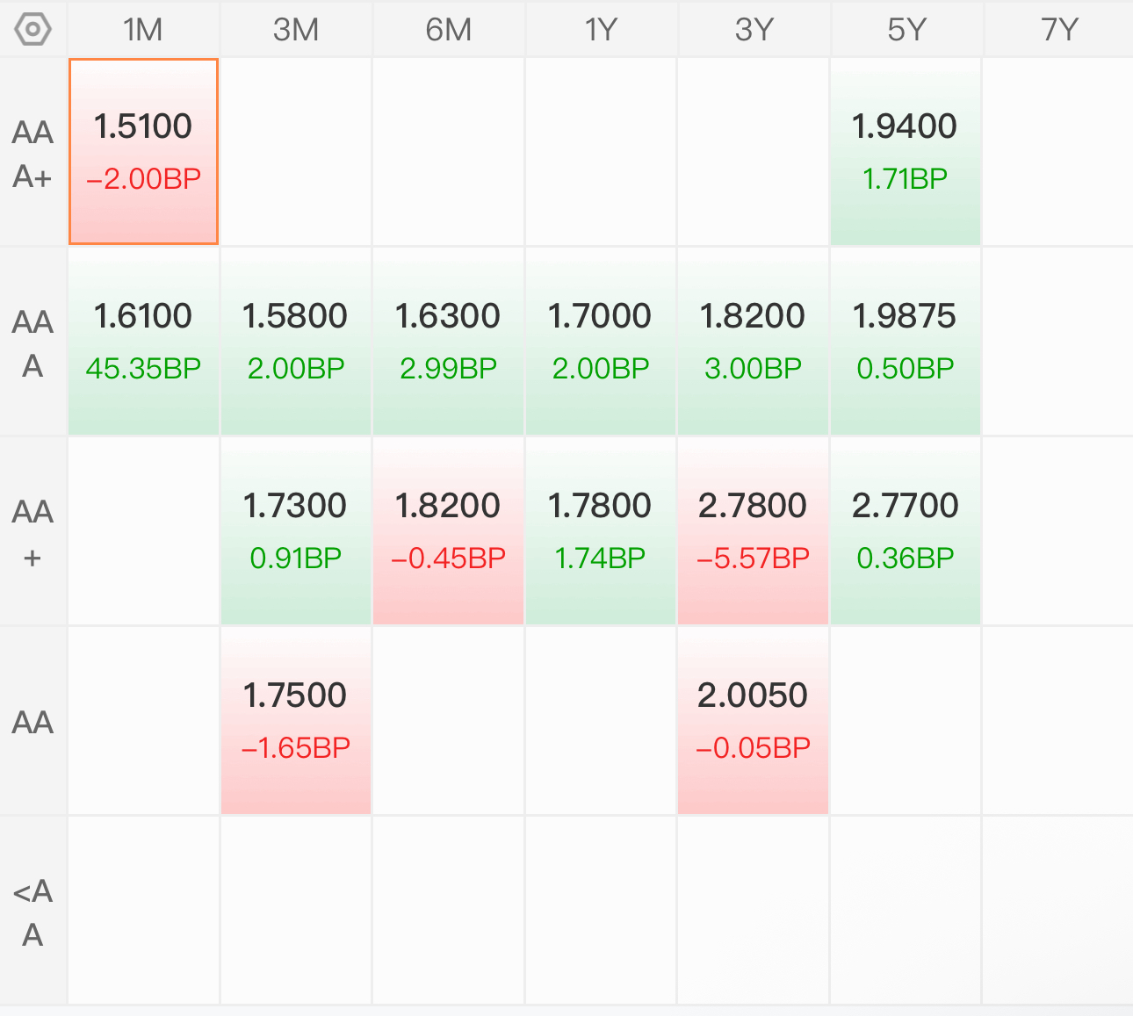Viewport: 1133px width, 1016px height.
Task: Open the 1.9400 cell under 5Y
Action: (905, 151)
